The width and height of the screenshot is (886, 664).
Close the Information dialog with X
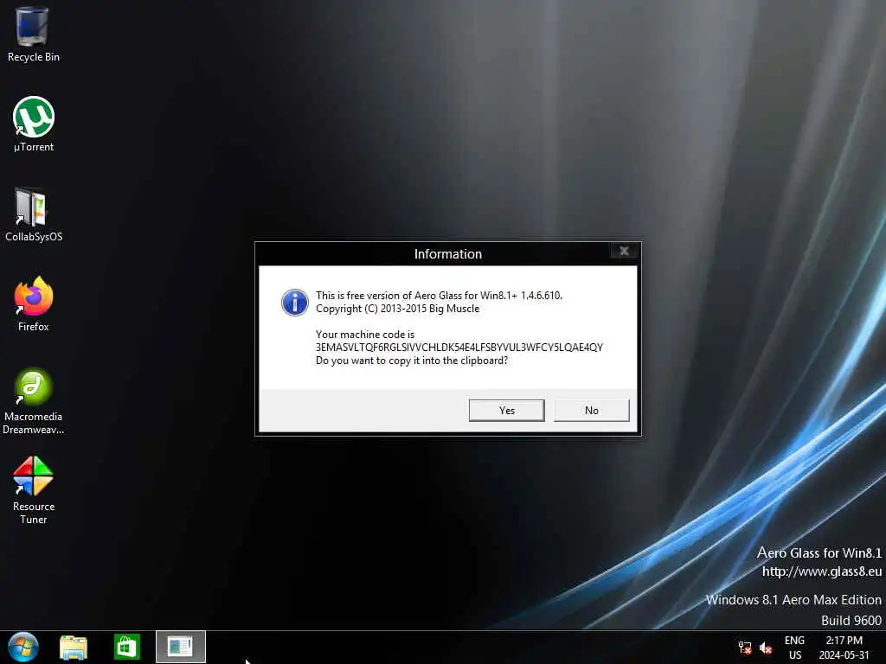(625, 251)
